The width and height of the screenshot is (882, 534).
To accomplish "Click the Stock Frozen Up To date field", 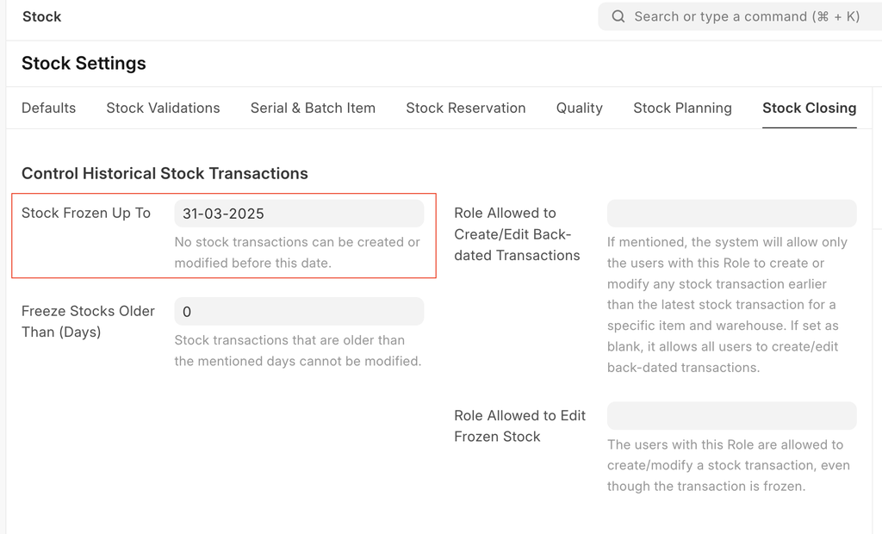I will tap(299, 214).
